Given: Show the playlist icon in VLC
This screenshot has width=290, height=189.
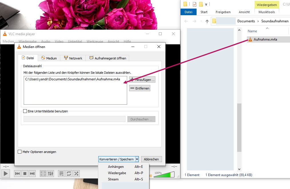Looking at the screenshot, I should pyautogui.click(x=61, y=173).
